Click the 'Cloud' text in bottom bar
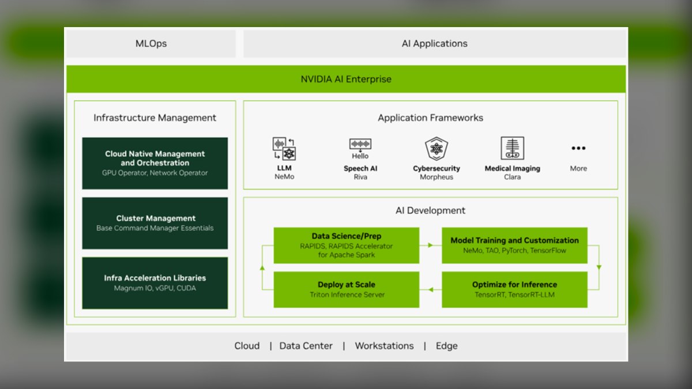 pyautogui.click(x=247, y=346)
